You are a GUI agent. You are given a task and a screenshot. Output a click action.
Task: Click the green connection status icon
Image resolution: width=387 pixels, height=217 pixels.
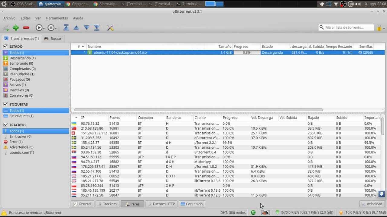[253, 212]
